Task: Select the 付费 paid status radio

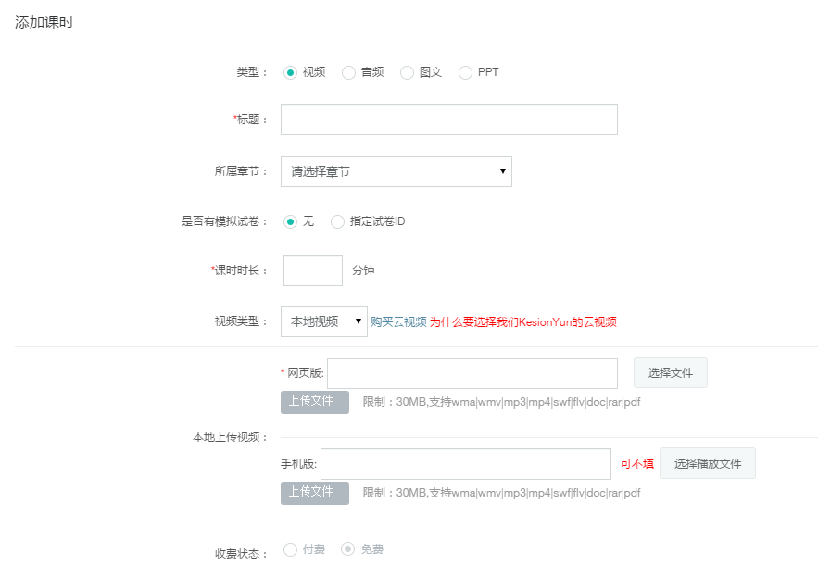Action: (291, 549)
